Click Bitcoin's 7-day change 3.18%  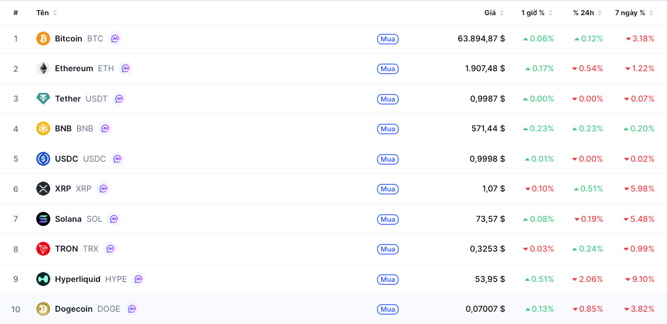pos(640,39)
